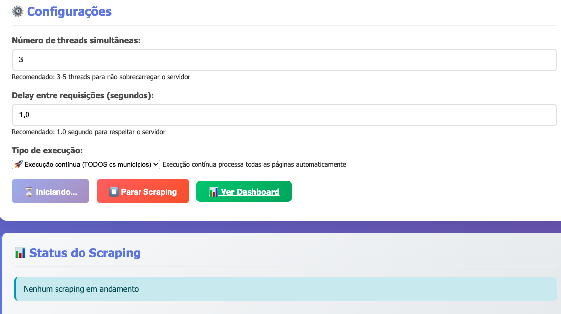Click the hint recommending 3-5 threads
This screenshot has height=314, width=561.
(101, 77)
